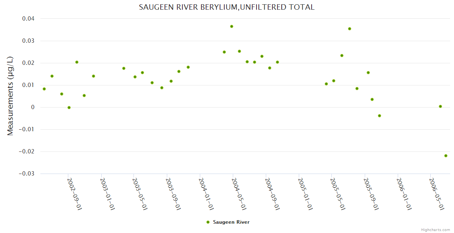Click the Measurements (µg/L) axis title
Image resolution: width=454 pixels, height=233 pixels.
coord(10,96)
